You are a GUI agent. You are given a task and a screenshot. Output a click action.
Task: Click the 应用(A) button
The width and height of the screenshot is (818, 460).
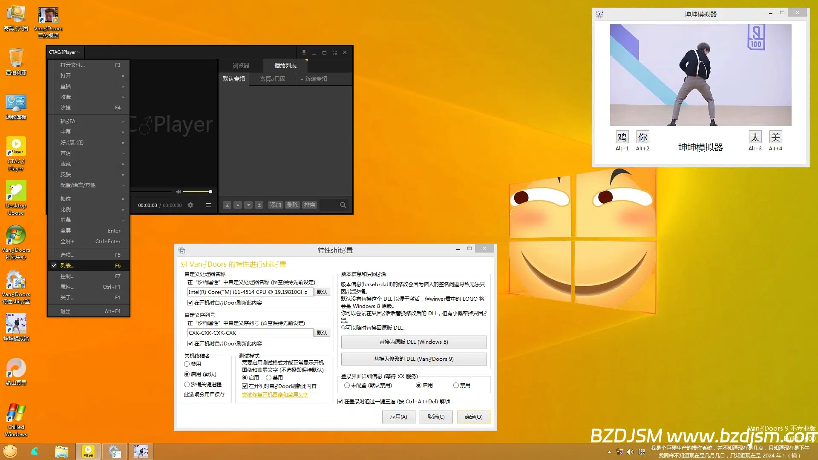tap(398, 417)
